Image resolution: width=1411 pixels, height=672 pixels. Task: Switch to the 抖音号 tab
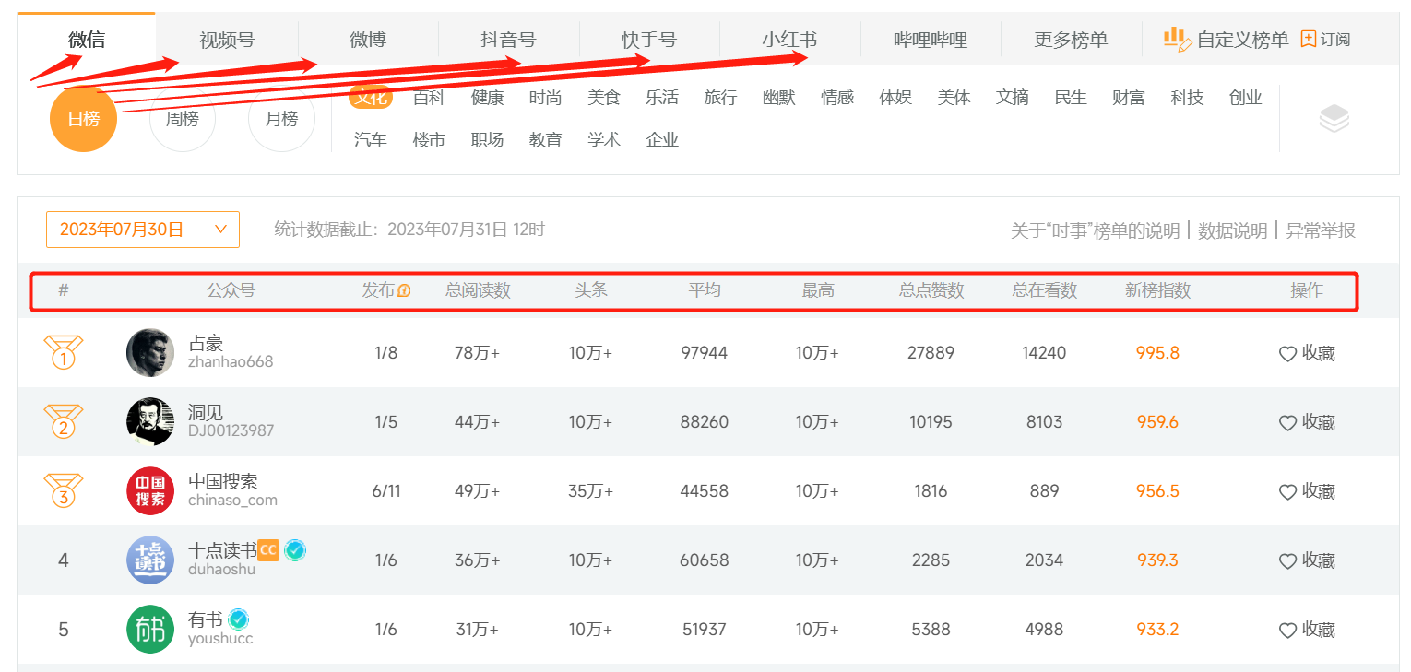click(508, 40)
